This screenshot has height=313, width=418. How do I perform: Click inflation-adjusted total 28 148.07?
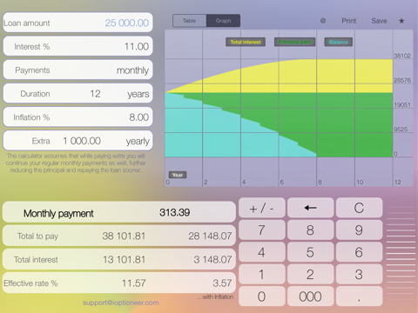[x=210, y=236]
